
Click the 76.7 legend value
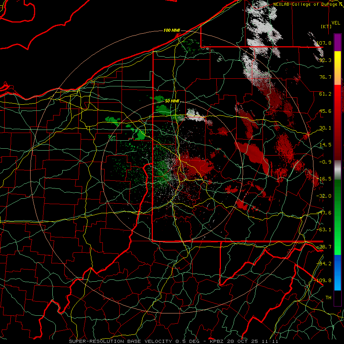point(325,77)
